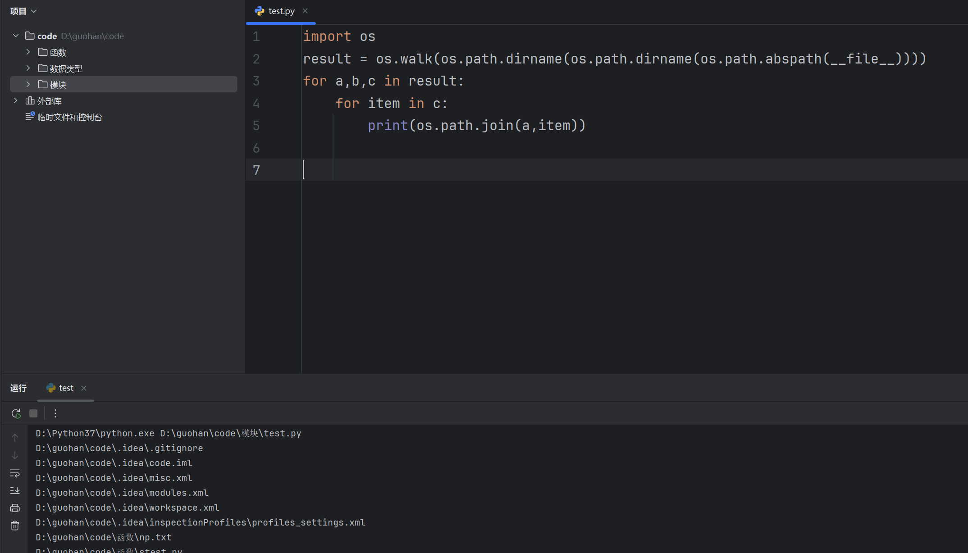The width and height of the screenshot is (968, 553).
Task: Expand the 函数 folder
Action: coord(28,52)
